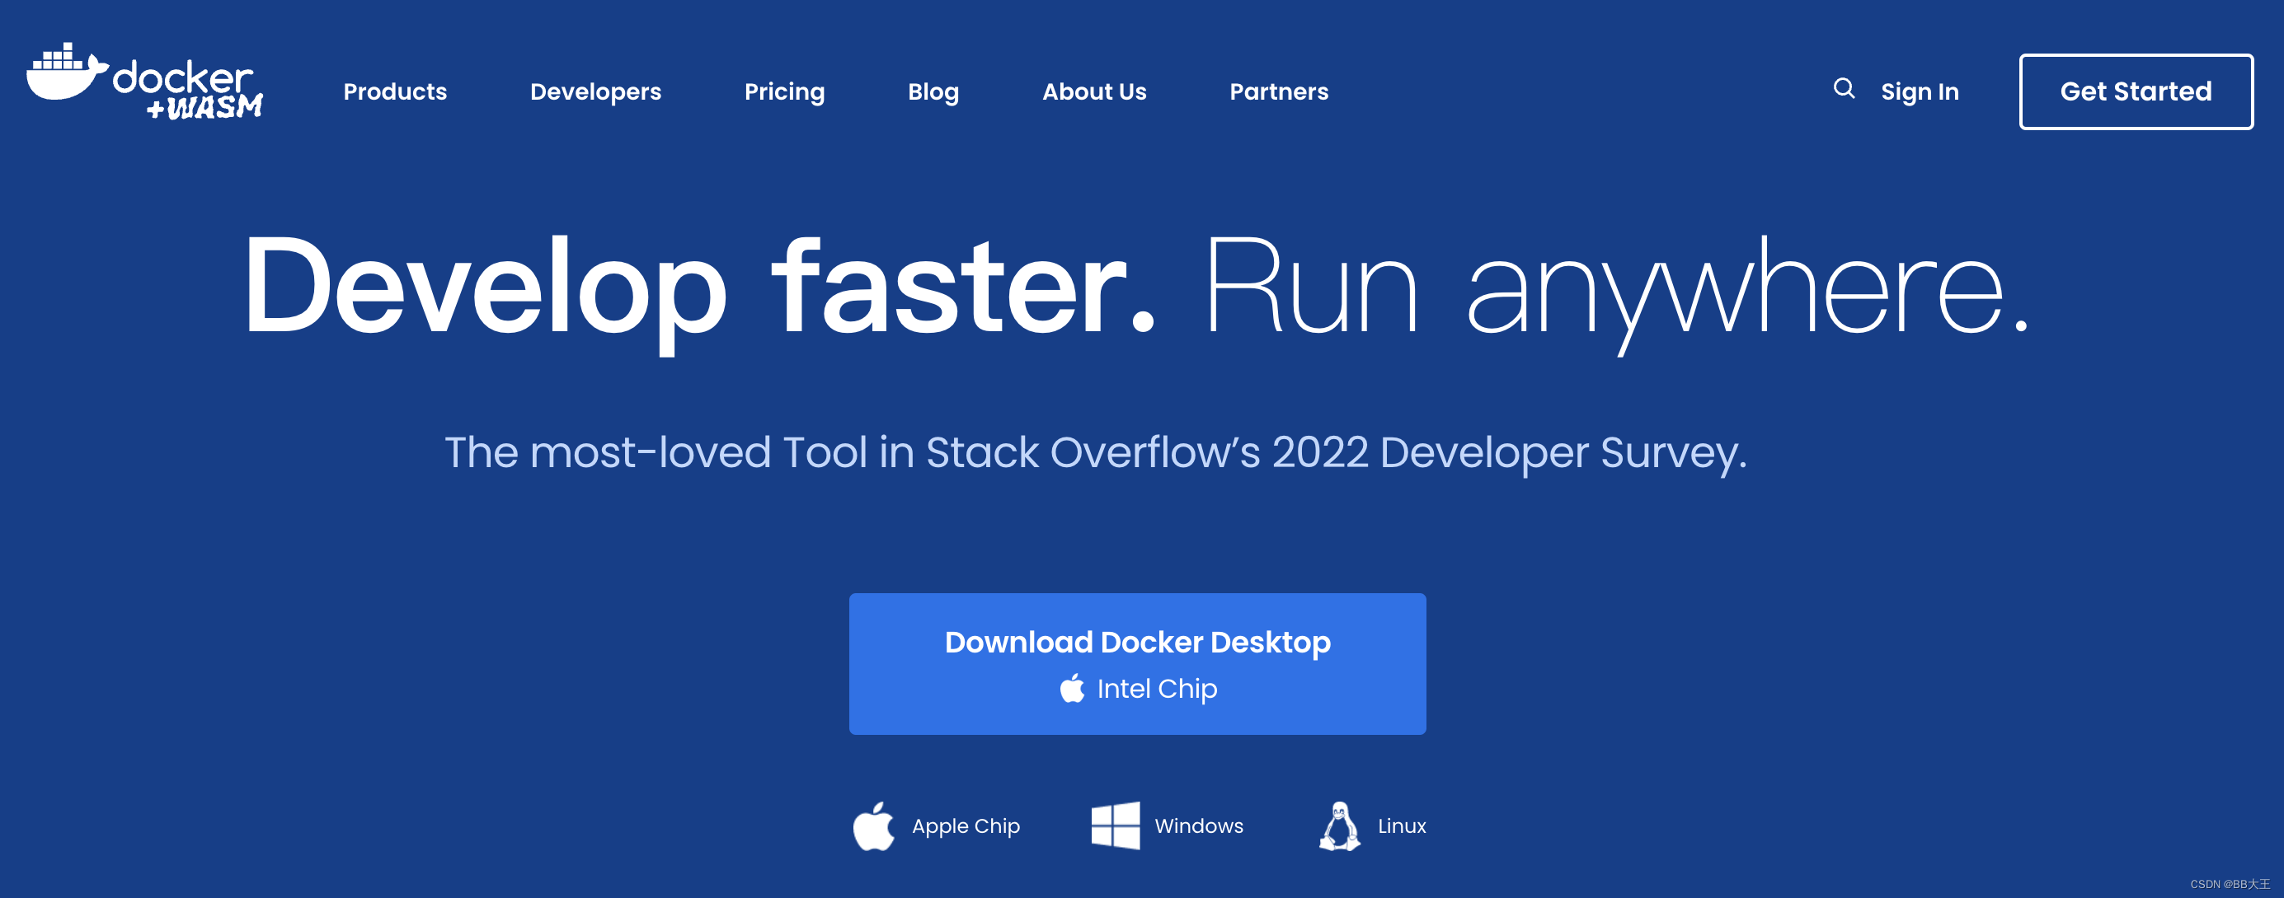Select Apple Chip download option
Viewport: 2284px width, 898px height.
pyautogui.click(x=965, y=826)
